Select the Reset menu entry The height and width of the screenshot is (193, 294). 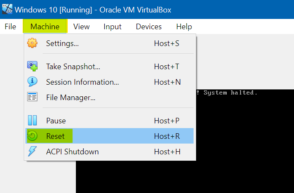[x=109, y=136]
